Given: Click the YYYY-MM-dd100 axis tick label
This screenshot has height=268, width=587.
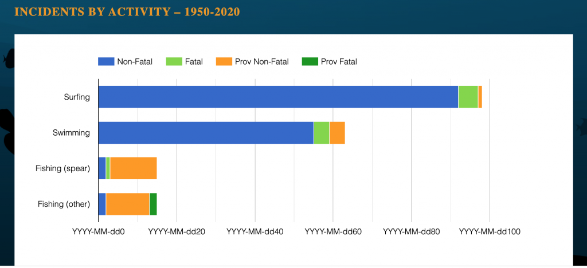Looking at the screenshot, I should 489,232.
